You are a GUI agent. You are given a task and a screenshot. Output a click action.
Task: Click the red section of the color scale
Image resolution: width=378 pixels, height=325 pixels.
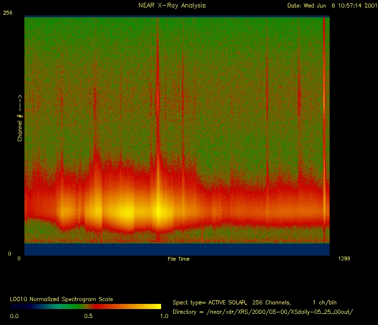point(101,307)
